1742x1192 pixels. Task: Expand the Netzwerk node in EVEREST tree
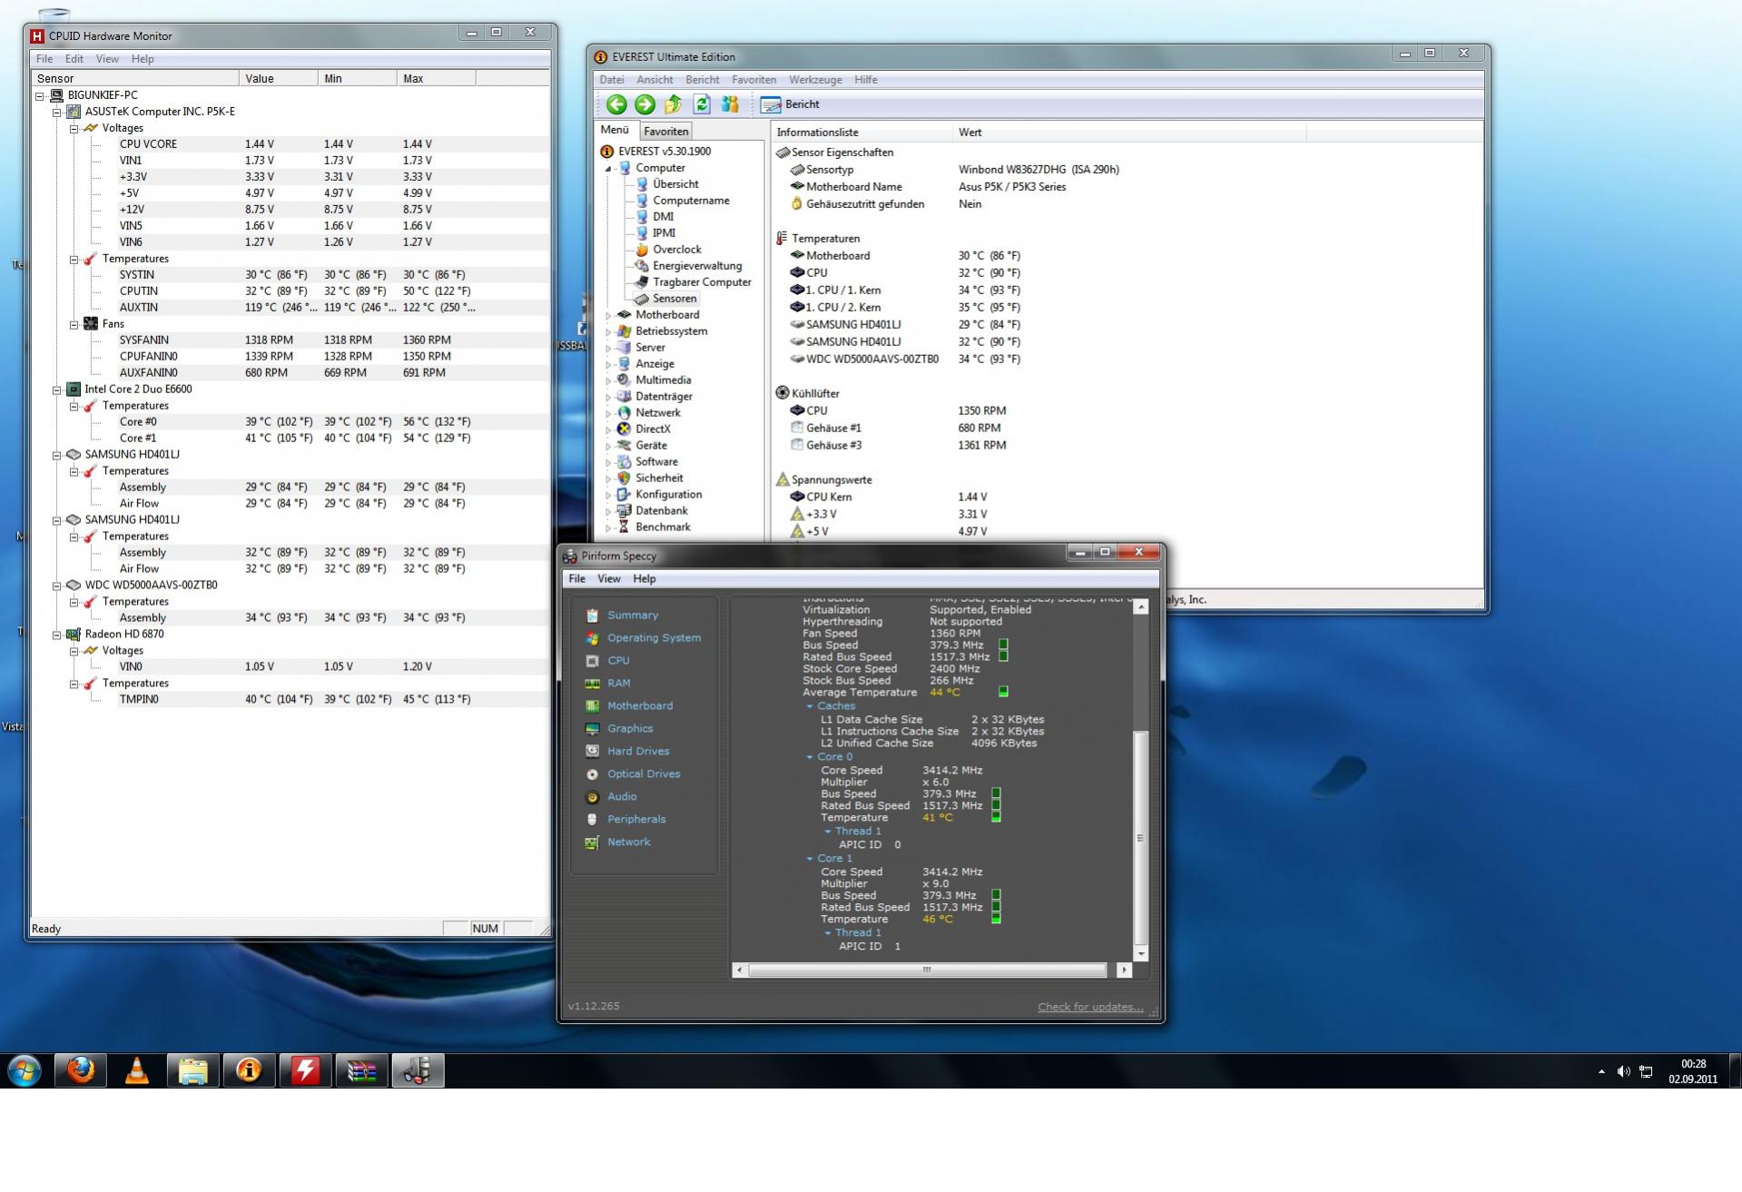[x=608, y=413]
